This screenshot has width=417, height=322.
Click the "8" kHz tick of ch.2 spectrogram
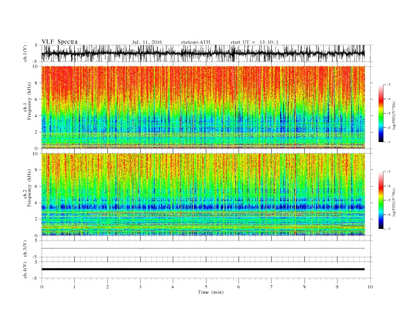click(x=36, y=170)
